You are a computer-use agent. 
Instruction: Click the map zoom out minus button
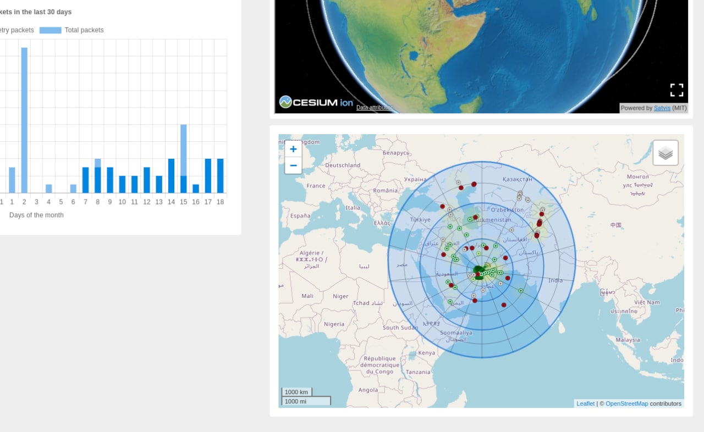click(293, 165)
